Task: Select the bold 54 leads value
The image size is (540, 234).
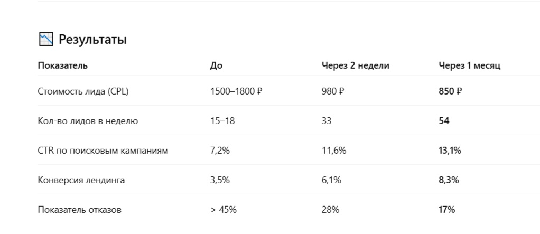Action: point(444,121)
